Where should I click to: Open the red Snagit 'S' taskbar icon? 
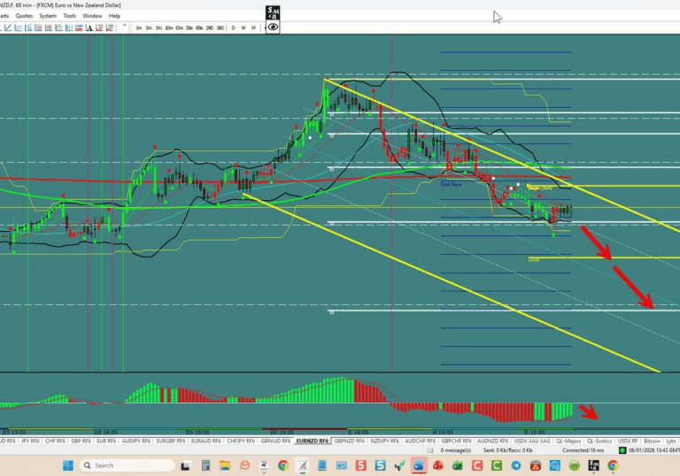point(361,465)
